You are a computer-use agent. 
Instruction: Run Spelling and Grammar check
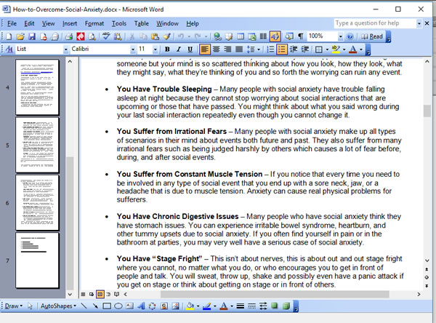point(106,36)
